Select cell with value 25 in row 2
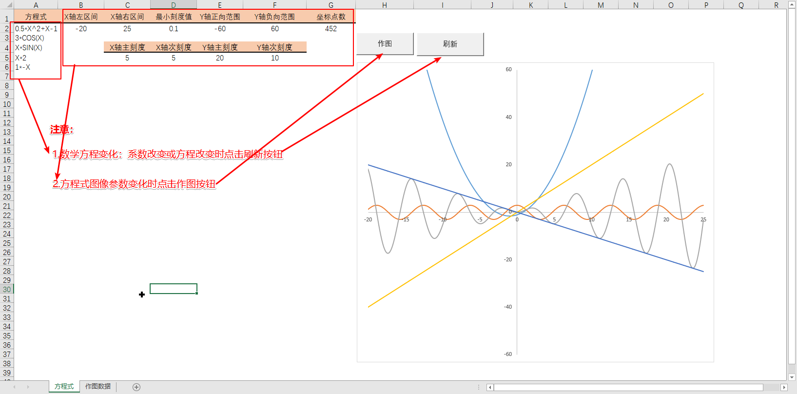The image size is (797, 394). 127,29
